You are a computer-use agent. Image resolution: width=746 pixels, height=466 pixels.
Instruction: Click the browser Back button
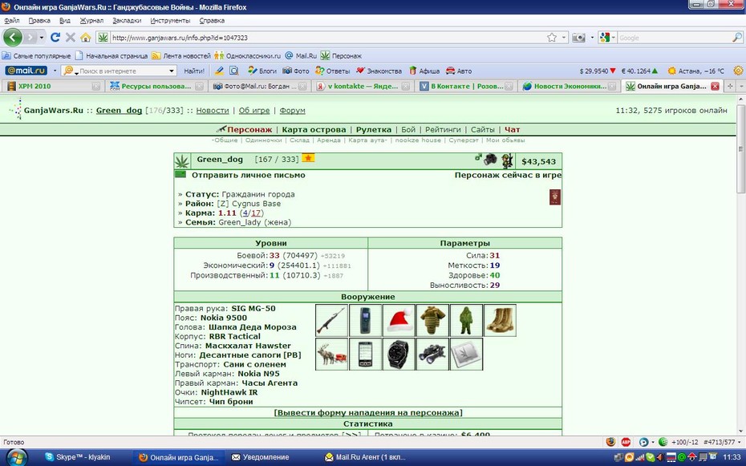[x=13, y=37]
